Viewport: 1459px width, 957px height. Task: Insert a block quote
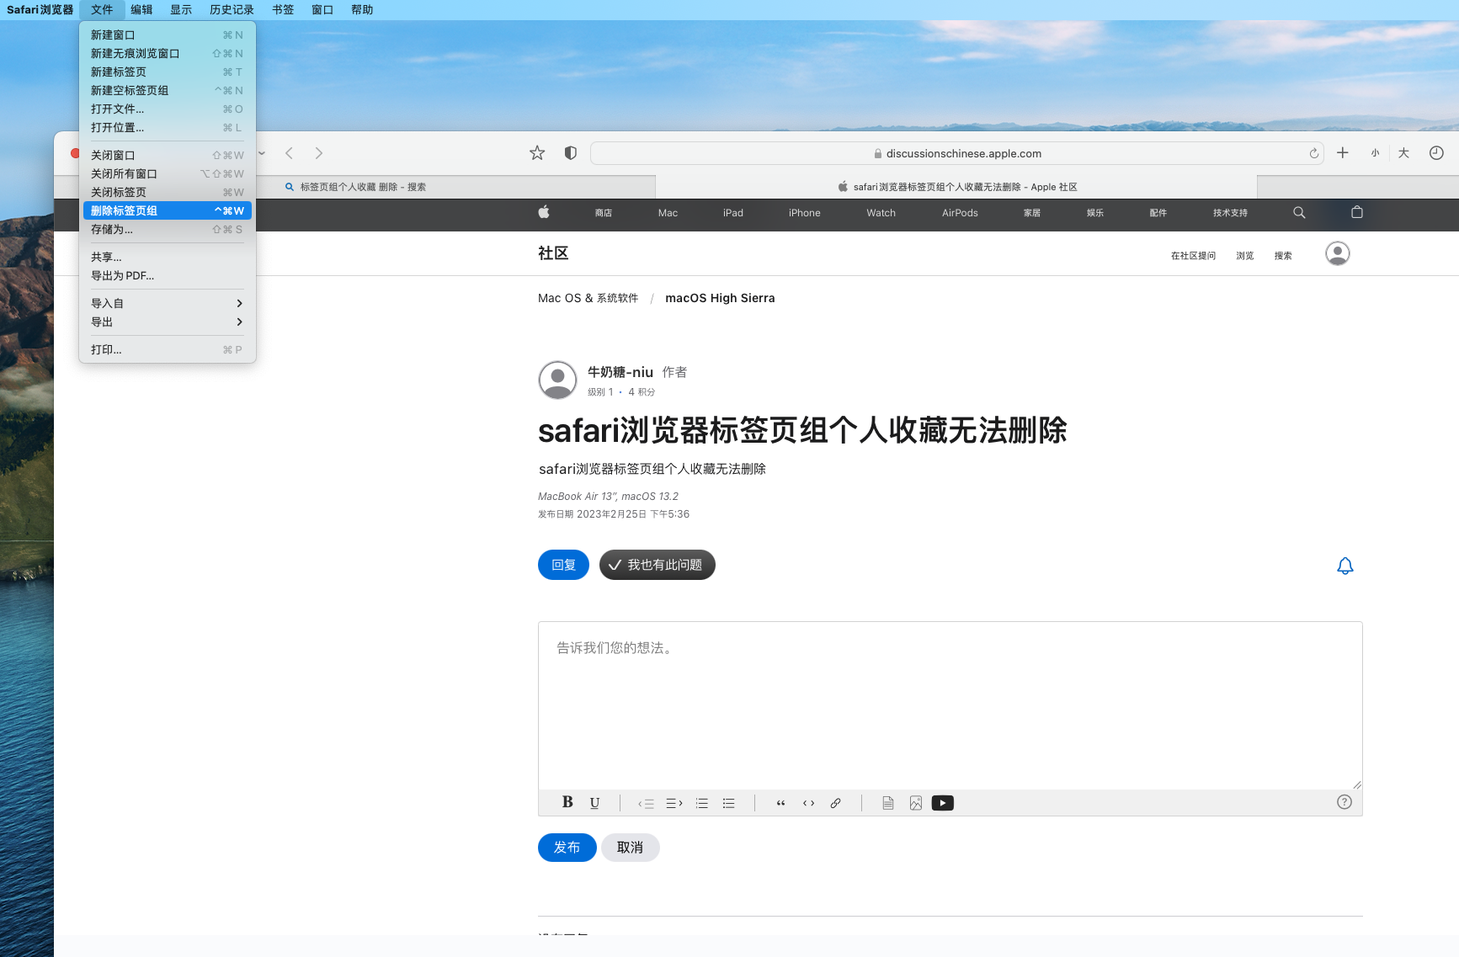(781, 803)
